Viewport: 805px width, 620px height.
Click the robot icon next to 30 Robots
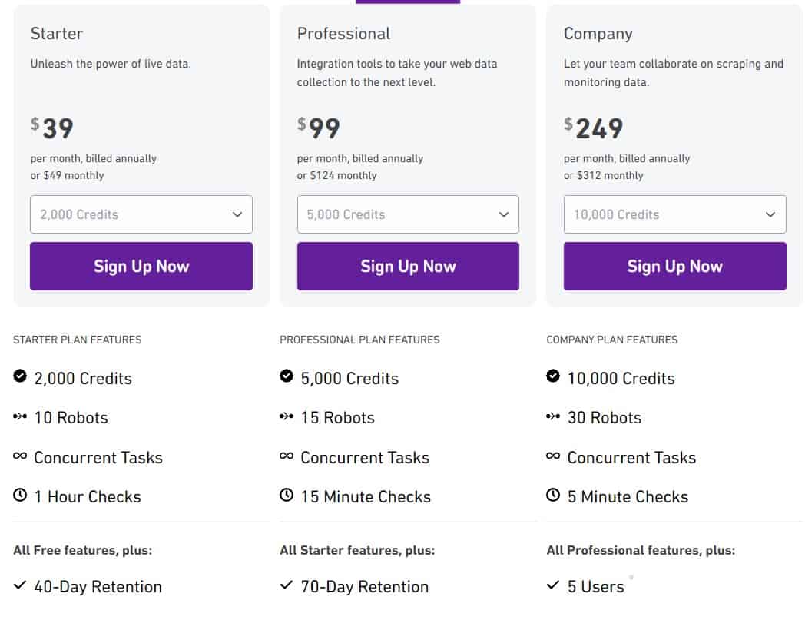pyautogui.click(x=552, y=417)
